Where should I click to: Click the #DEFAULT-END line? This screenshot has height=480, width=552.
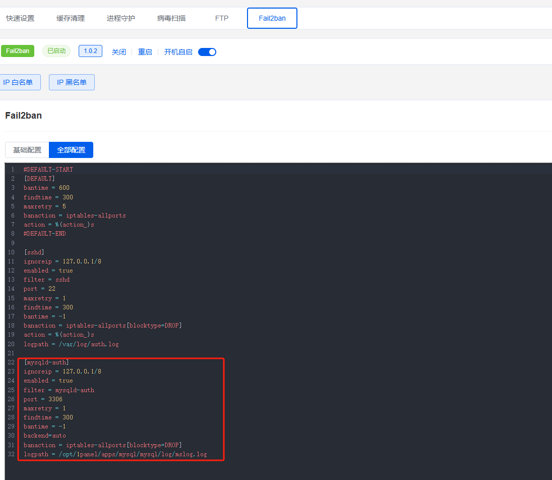pos(45,234)
